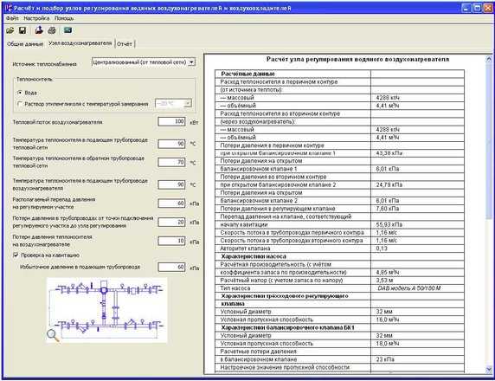Toggle the Проверка на кавитацию checkbox
The image size is (495, 381).
tap(16, 255)
